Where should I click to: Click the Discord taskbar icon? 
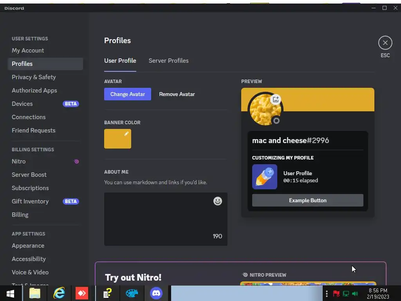coord(156,293)
